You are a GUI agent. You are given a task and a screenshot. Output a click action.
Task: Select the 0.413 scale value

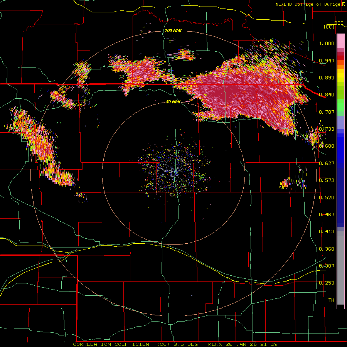[x=327, y=232]
